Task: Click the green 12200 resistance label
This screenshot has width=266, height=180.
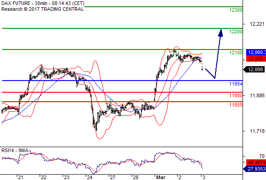Action: click(x=236, y=31)
